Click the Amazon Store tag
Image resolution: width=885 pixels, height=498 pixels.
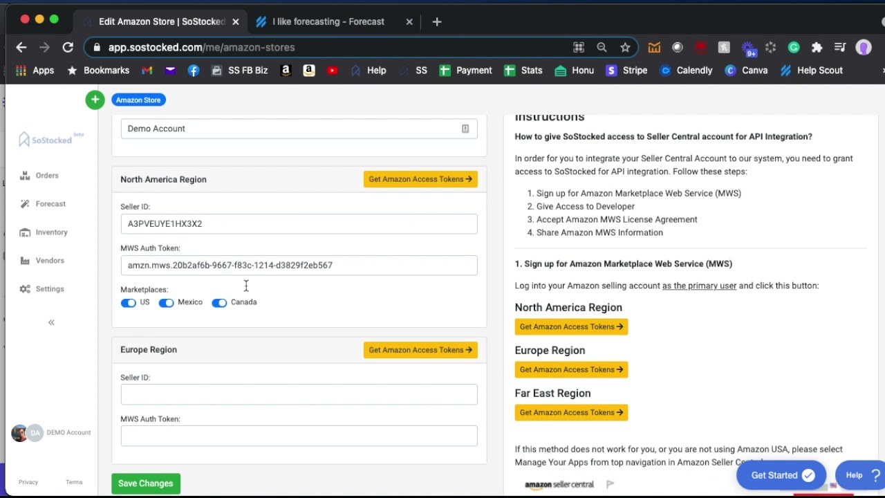coord(138,100)
